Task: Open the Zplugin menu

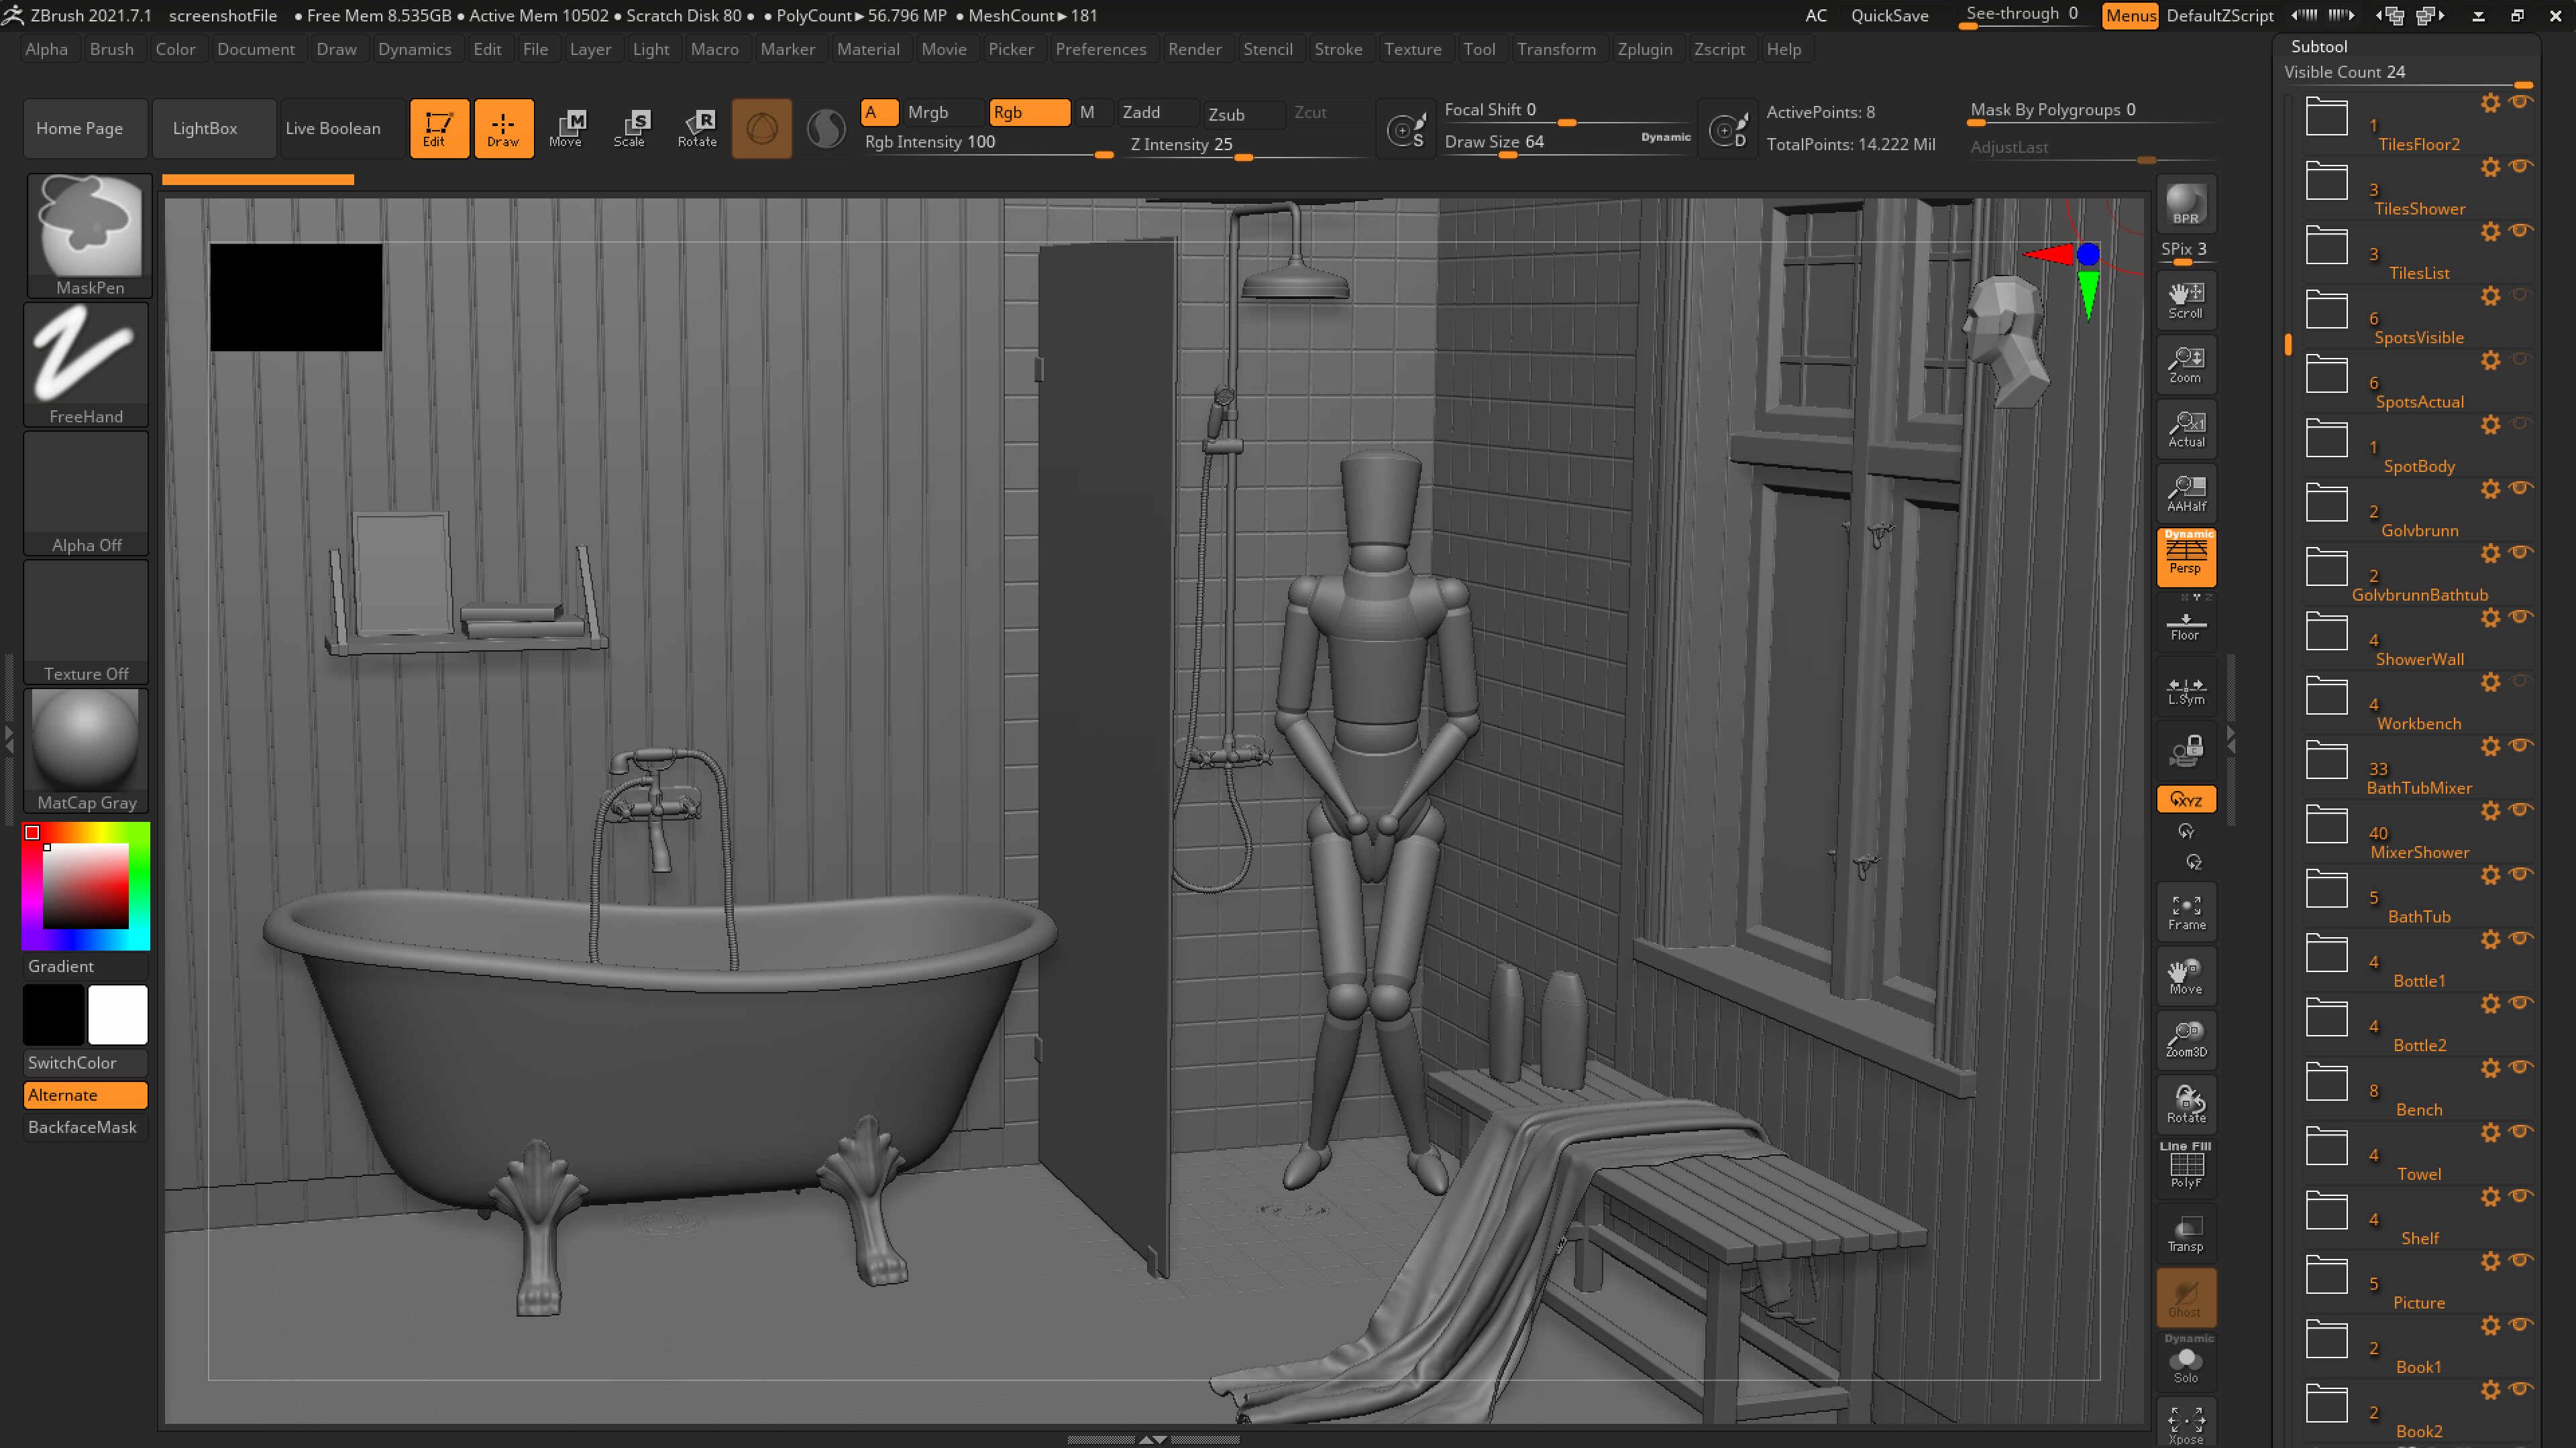Action: pyautogui.click(x=1644, y=49)
